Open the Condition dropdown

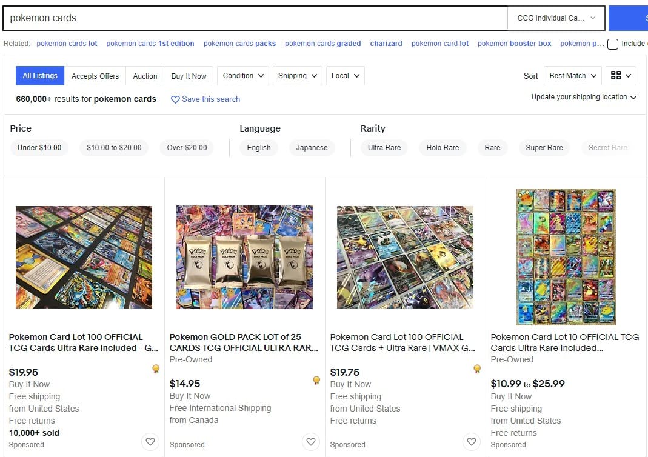tap(243, 76)
